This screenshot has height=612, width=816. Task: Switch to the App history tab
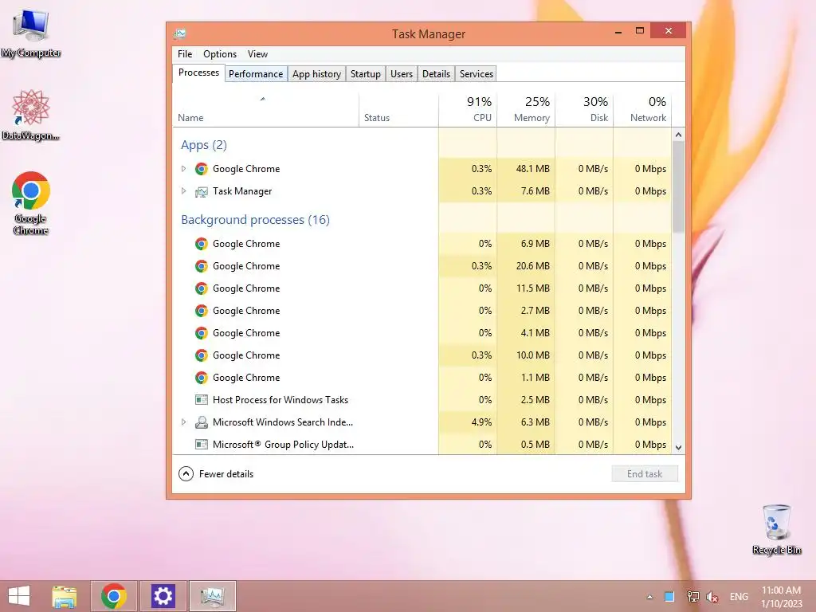(316, 74)
